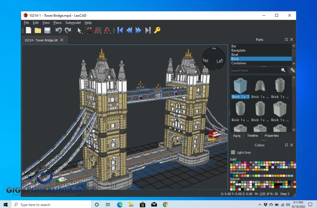Click snap status M: 1/2S 1F R: 30

click(266, 194)
